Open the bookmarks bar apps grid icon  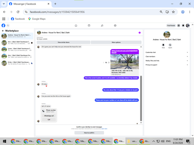coord(4,19)
